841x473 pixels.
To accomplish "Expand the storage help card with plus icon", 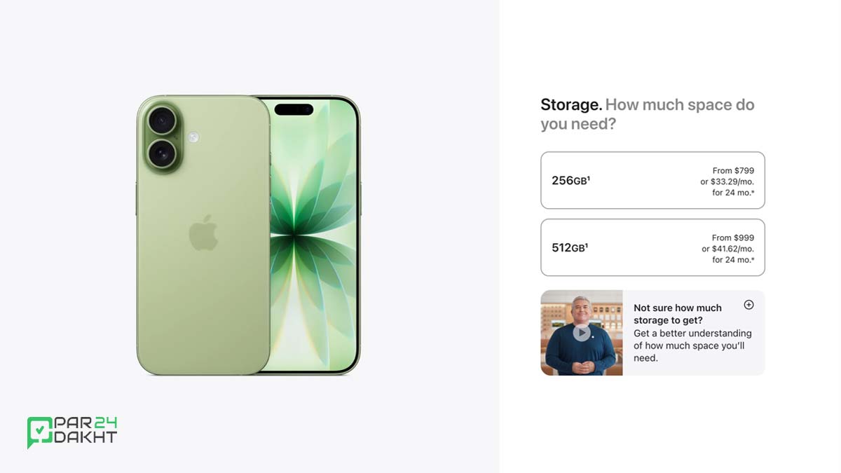I will (x=748, y=305).
